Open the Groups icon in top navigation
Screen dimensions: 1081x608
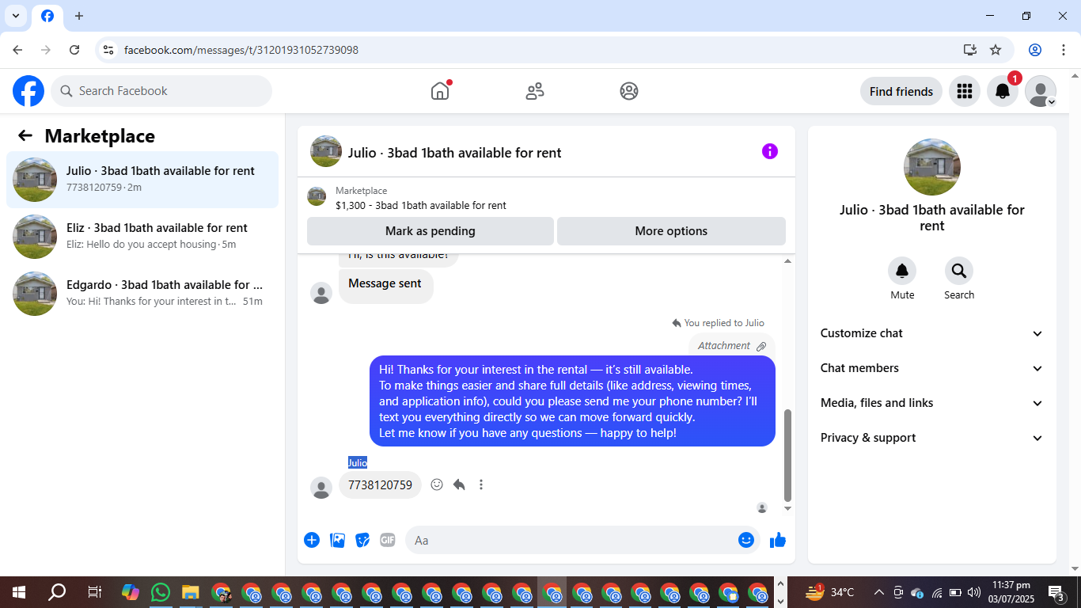point(629,91)
